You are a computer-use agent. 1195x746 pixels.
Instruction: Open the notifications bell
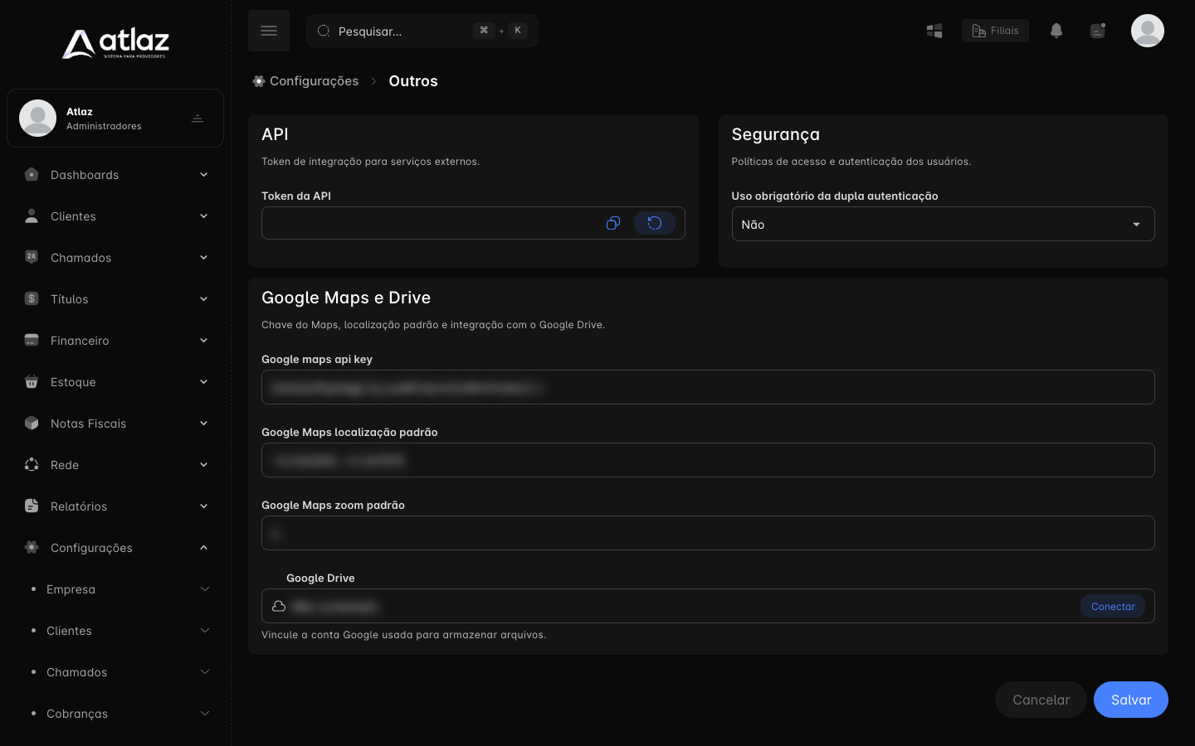(x=1056, y=31)
